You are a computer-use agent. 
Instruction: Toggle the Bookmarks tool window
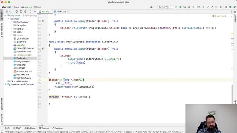click(x=1, y=104)
